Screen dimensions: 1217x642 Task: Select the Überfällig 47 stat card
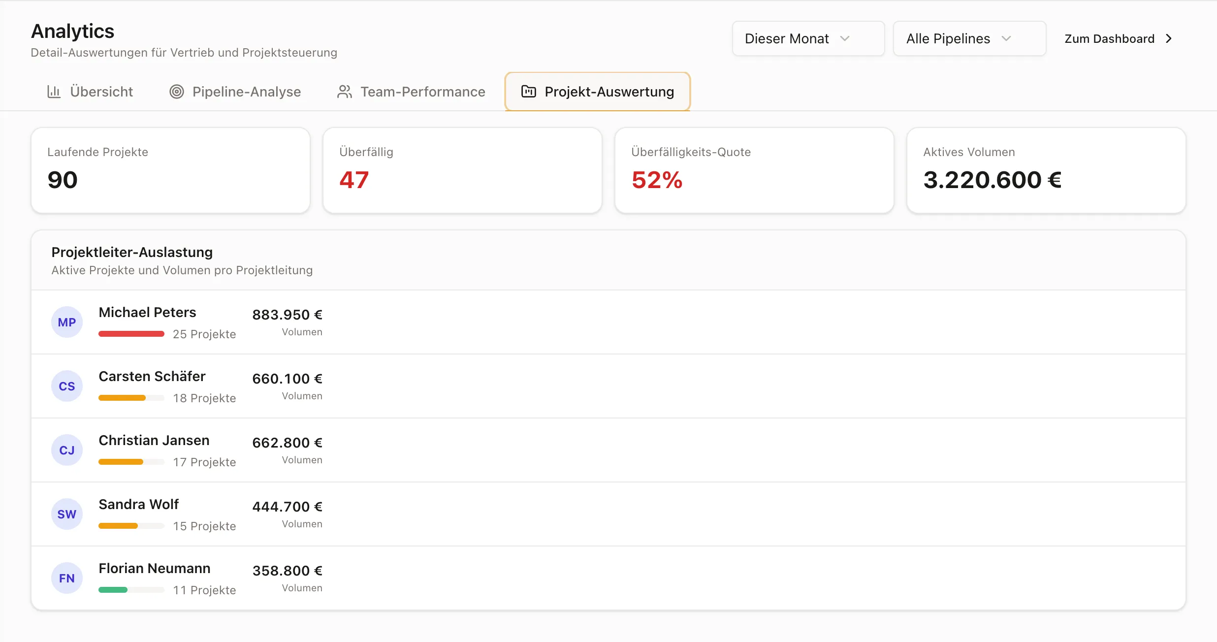(x=462, y=170)
